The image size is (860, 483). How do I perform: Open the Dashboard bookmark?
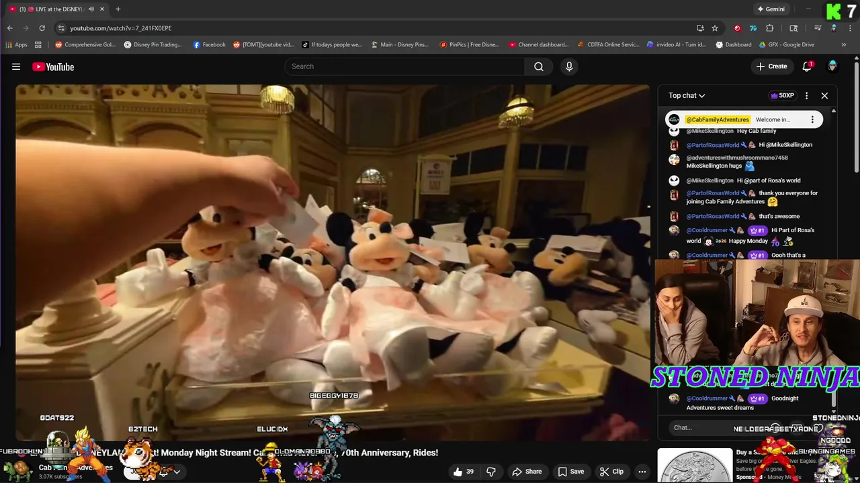pos(734,45)
